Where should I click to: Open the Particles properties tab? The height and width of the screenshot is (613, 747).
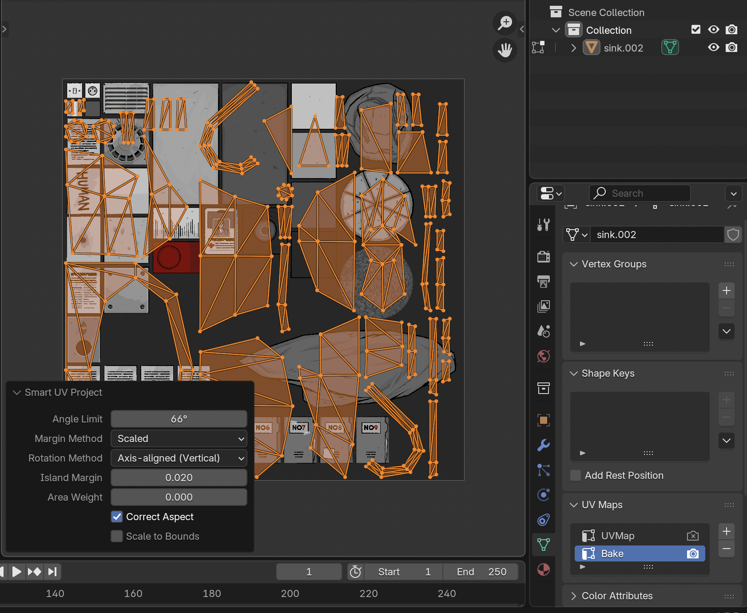(x=544, y=470)
